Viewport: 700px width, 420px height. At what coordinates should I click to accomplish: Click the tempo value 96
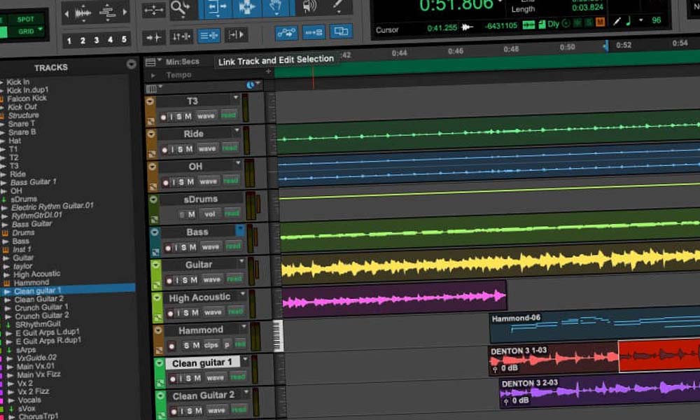(657, 20)
